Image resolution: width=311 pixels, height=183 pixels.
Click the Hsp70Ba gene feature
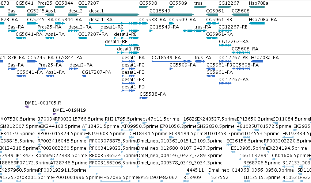(257, 7)
